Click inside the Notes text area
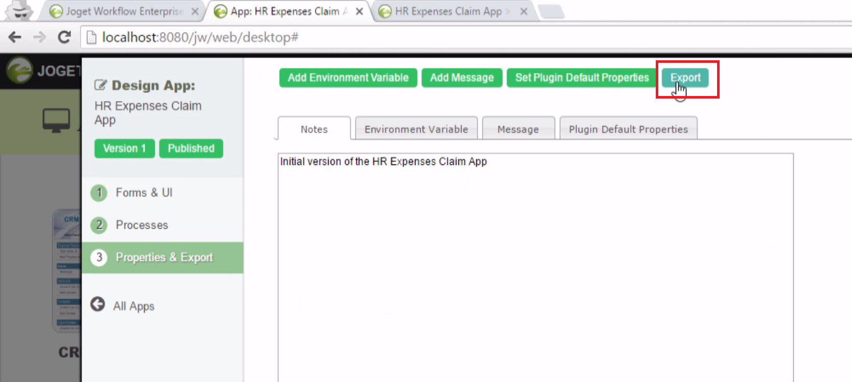Screen dimensions: 852x382 click(x=536, y=268)
